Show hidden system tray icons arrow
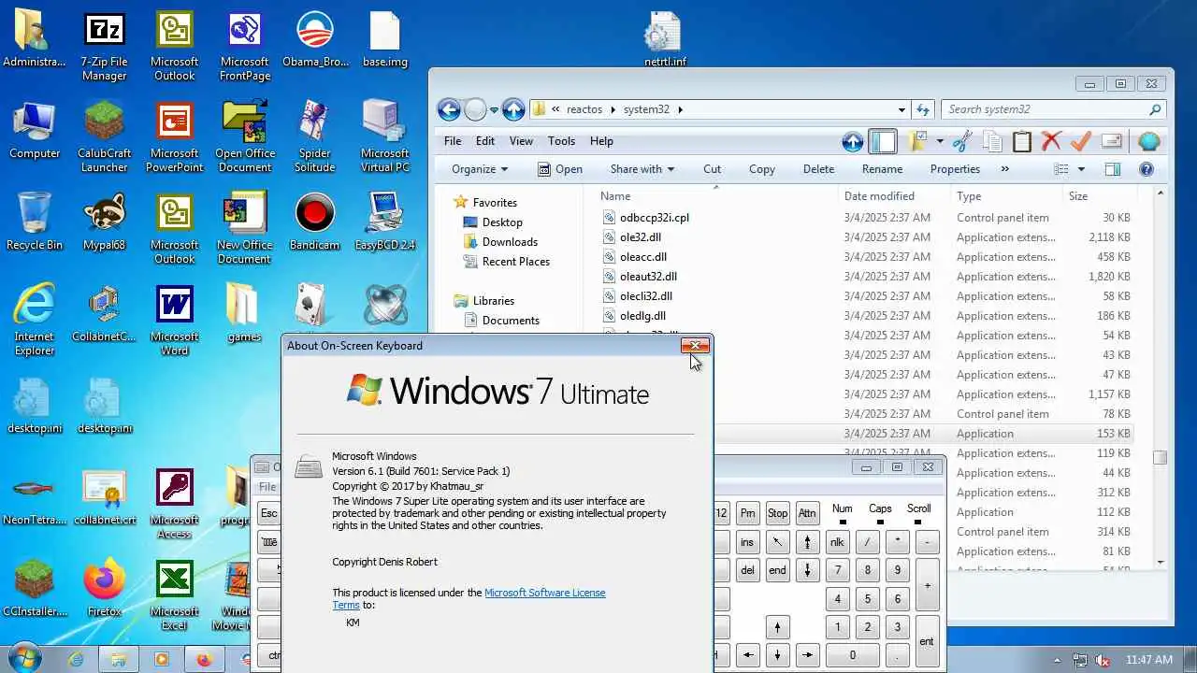The image size is (1197, 673). 1058,660
